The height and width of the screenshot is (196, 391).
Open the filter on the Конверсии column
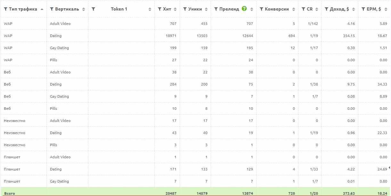[261, 9]
